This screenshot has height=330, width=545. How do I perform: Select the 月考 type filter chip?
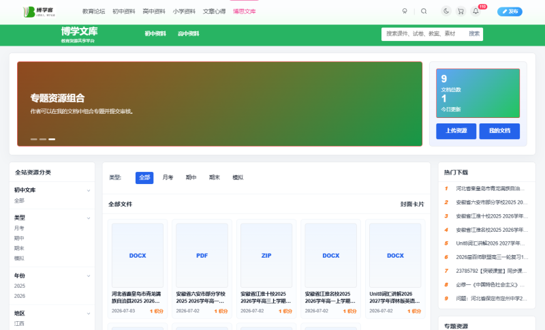(x=168, y=178)
